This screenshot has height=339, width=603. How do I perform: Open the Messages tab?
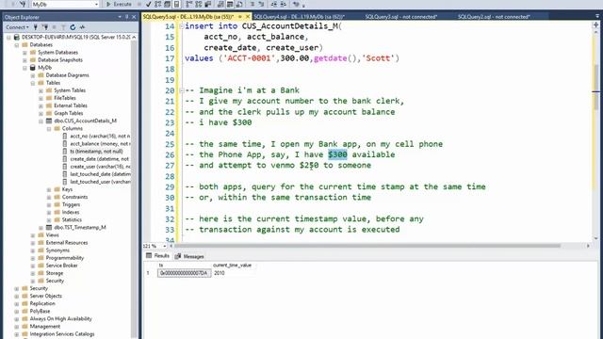[189, 256]
